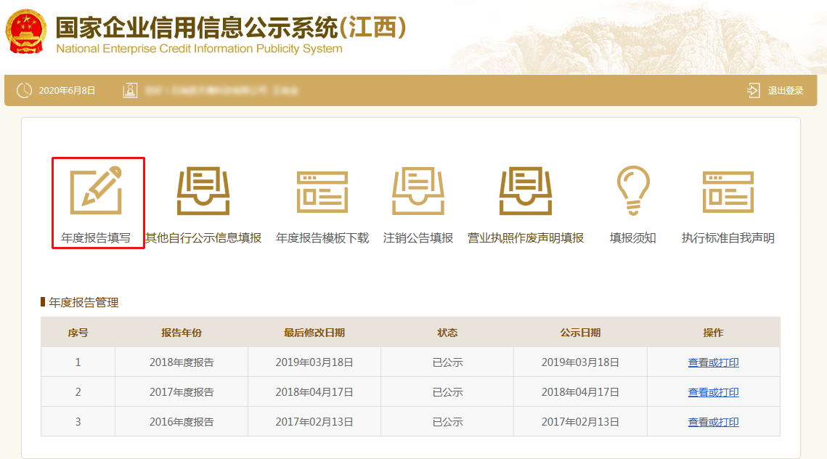Open the 填报须知 lightbulb icon
Viewport: 827px width, 459px height.
tap(632, 190)
